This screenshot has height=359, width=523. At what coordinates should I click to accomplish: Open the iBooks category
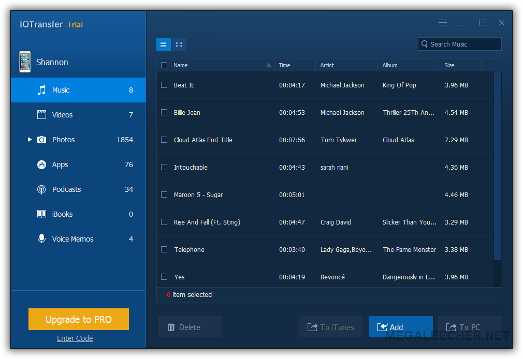click(x=78, y=214)
